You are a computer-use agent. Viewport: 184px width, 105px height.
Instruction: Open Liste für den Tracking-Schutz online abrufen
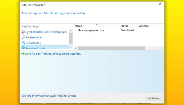pos(53,54)
